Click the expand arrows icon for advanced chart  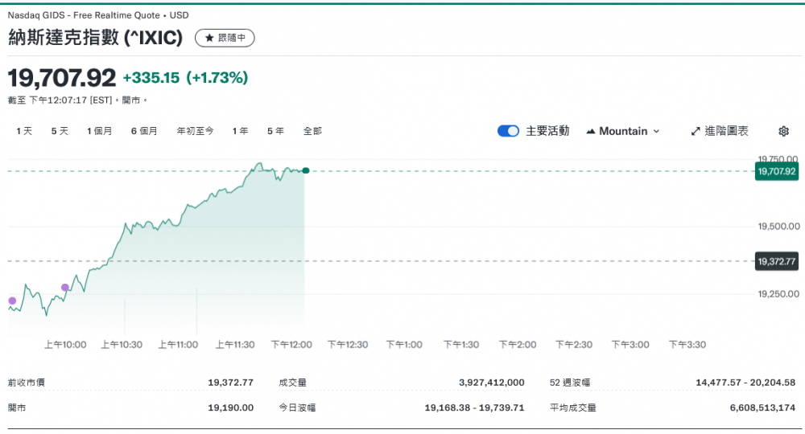[x=696, y=131]
